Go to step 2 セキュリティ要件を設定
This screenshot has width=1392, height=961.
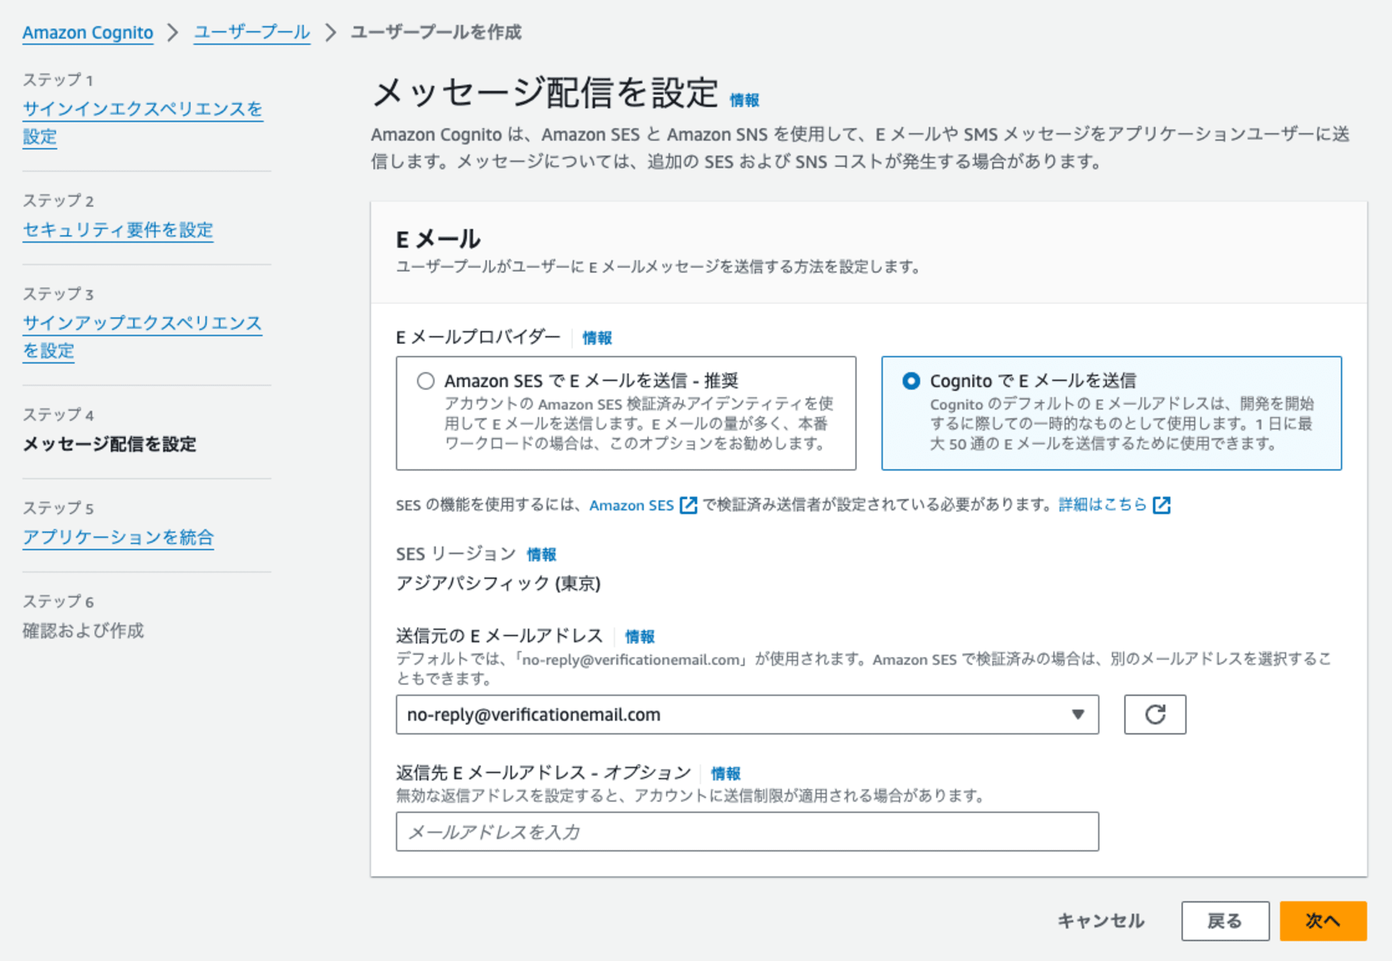point(118,230)
